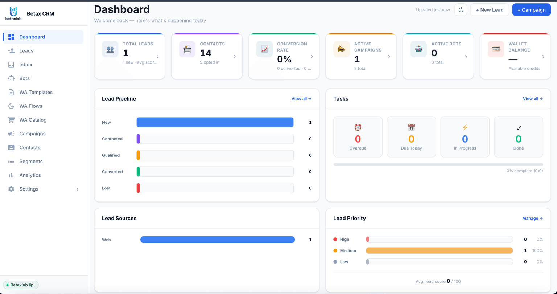
Task: Click the Done checkmark icon
Action: pyautogui.click(x=519, y=128)
